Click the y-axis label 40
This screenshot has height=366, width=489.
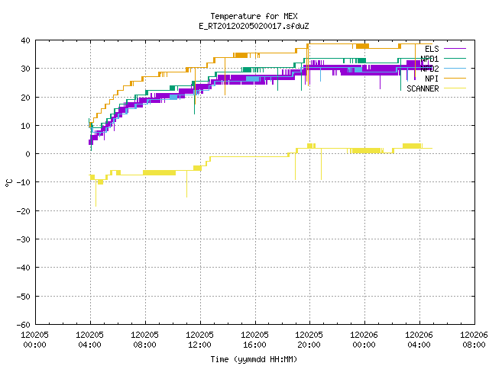pyautogui.click(x=25, y=40)
